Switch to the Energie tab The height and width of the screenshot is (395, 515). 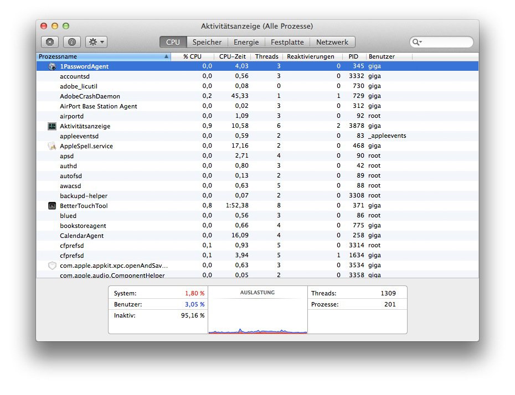pyautogui.click(x=246, y=42)
